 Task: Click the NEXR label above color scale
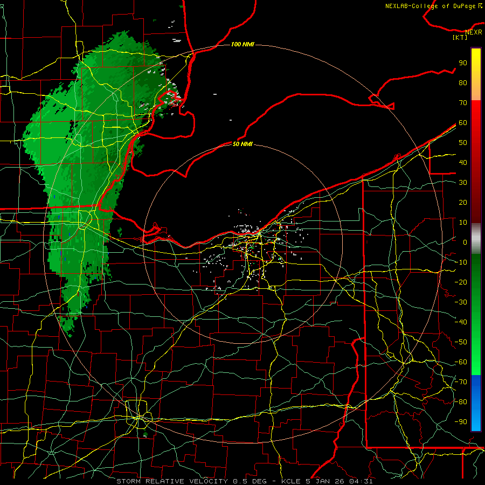pos(474,32)
